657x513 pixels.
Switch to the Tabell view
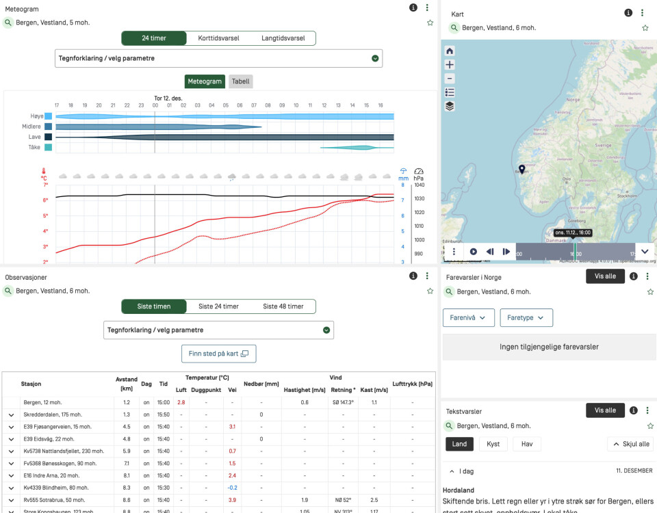click(240, 81)
